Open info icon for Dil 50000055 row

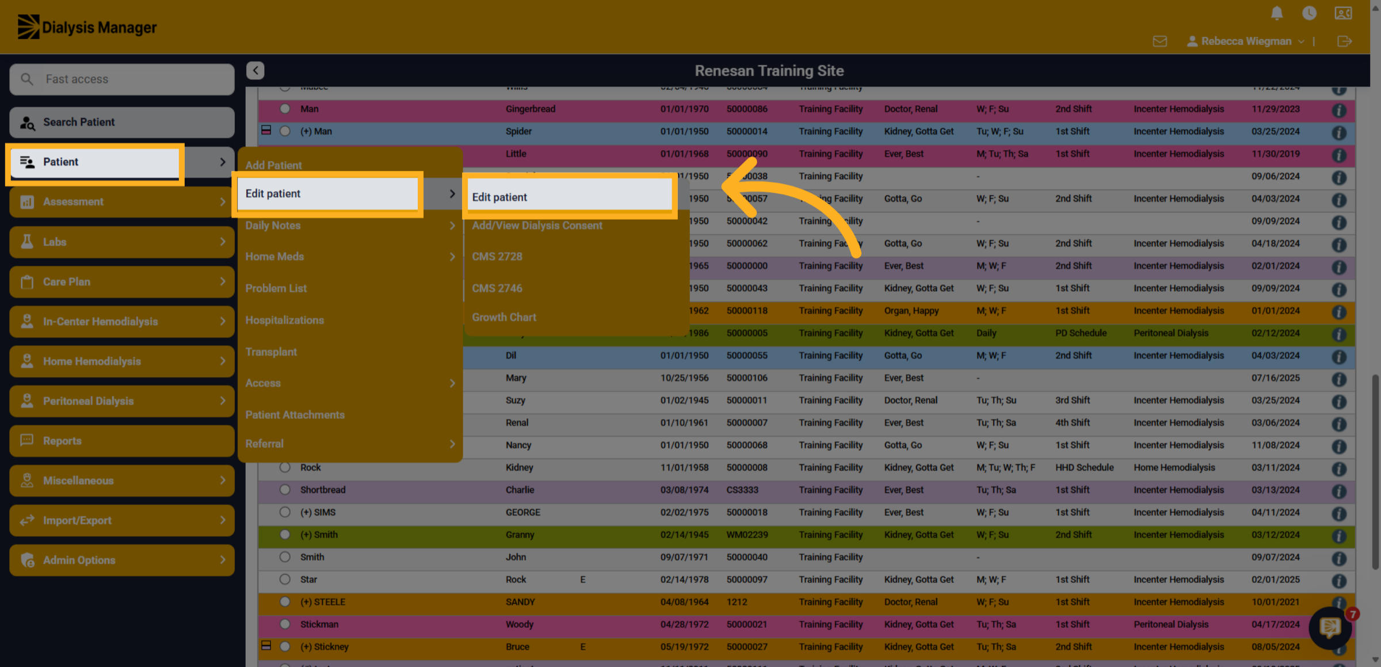1339,357
